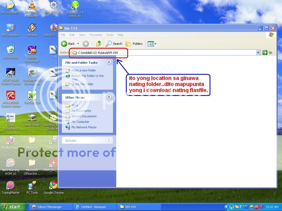
Task: Expand the address bar dropdown arrow
Action: coord(258,52)
